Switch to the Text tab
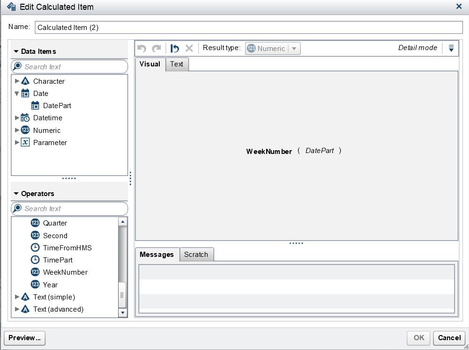The image size is (469, 350). pos(177,64)
